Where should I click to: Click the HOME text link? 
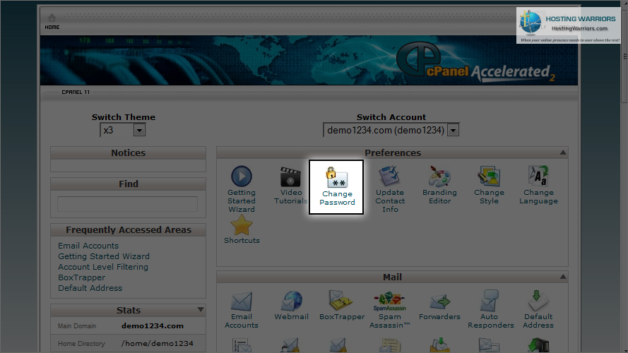point(52,28)
